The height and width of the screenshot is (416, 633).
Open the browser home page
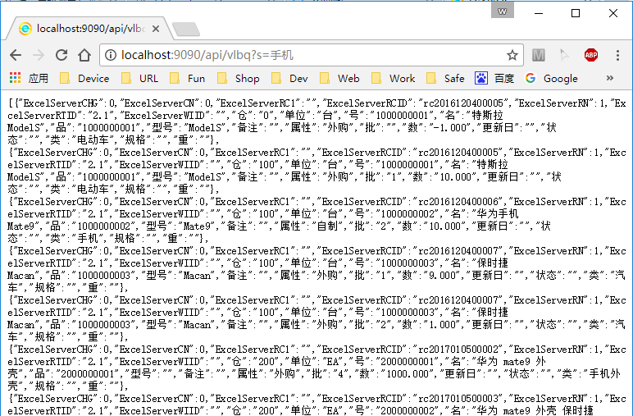pyautogui.click(x=84, y=55)
